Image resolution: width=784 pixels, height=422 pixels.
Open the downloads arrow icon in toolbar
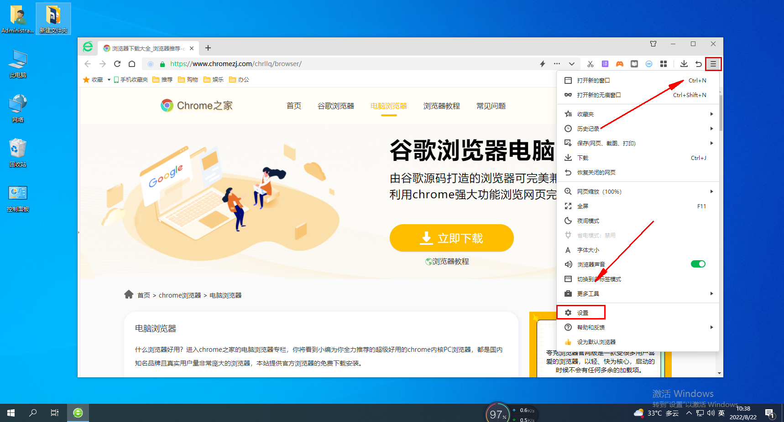pyautogui.click(x=684, y=64)
